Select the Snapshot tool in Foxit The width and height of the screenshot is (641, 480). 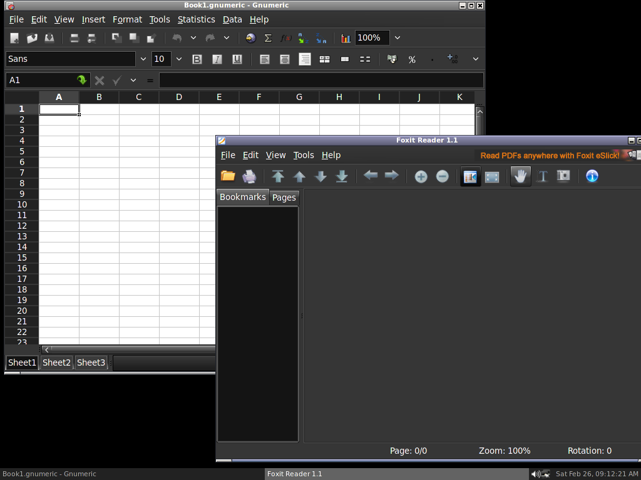pos(563,176)
